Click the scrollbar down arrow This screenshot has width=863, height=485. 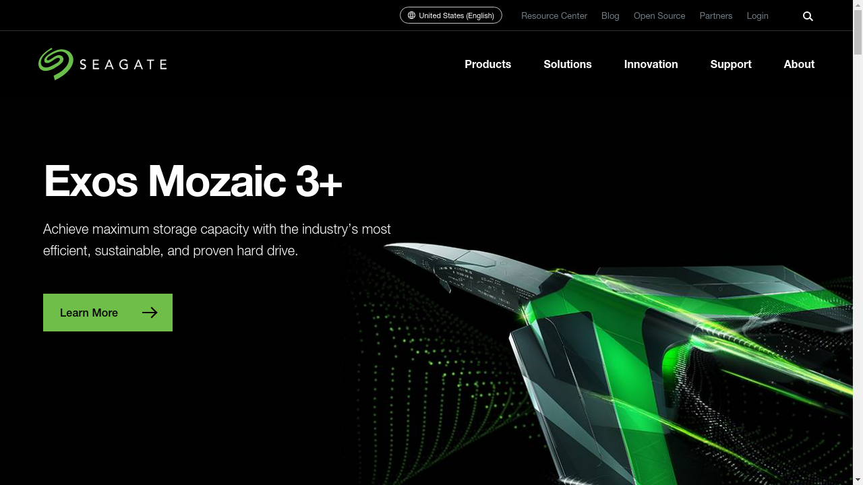point(858,480)
